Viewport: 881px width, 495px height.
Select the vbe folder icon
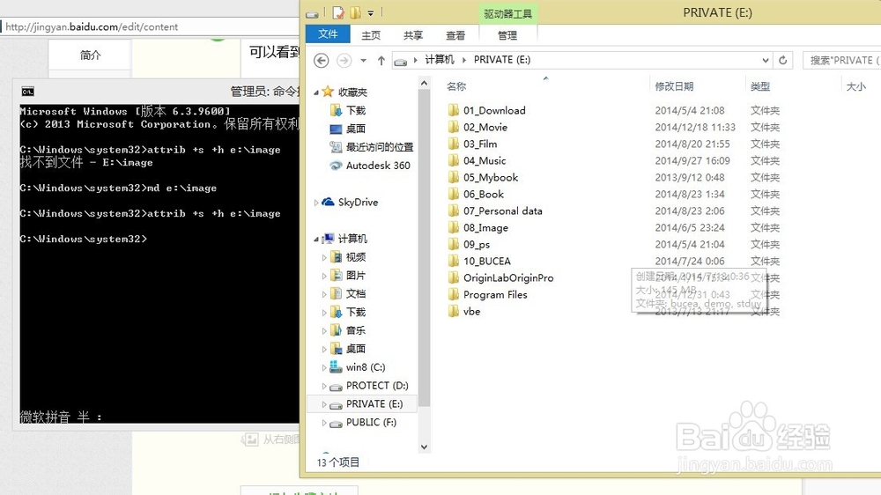tap(454, 311)
